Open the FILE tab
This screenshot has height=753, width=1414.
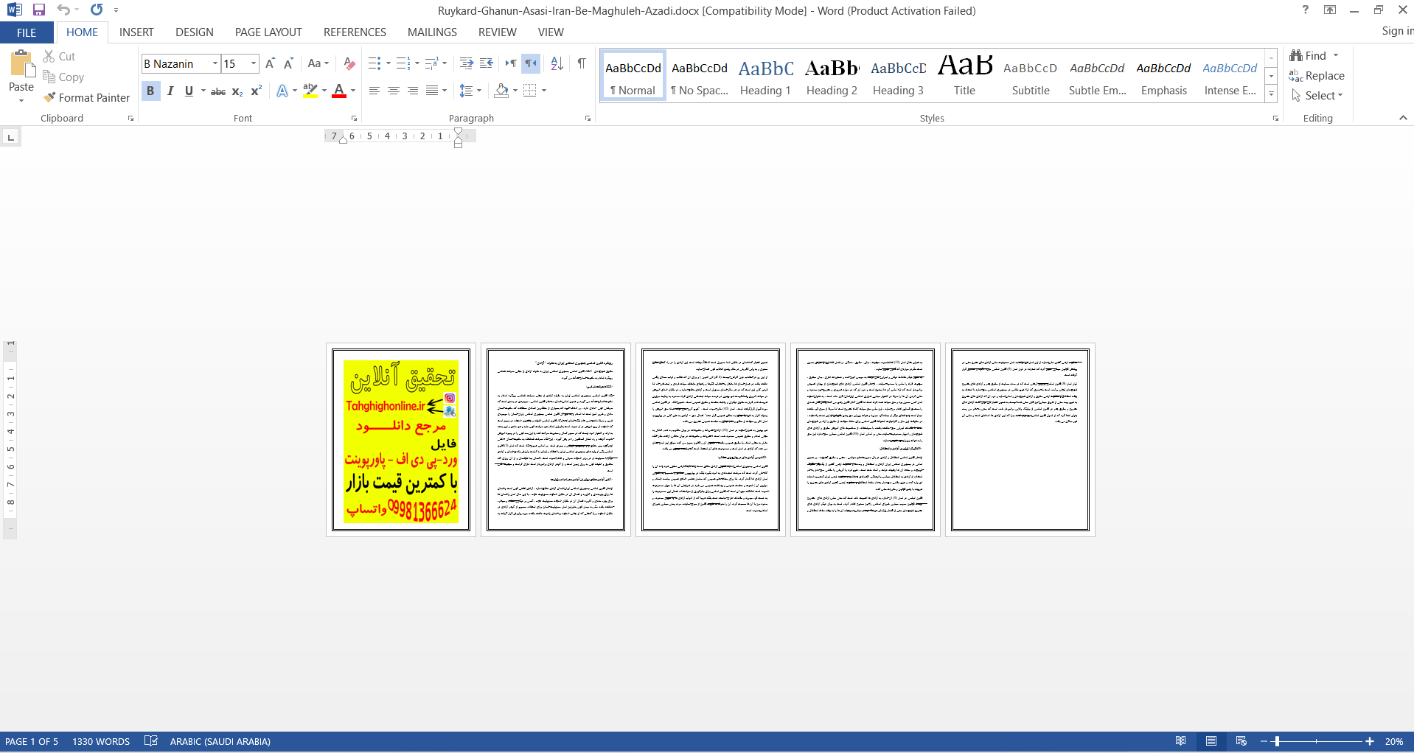(x=27, y=32)
